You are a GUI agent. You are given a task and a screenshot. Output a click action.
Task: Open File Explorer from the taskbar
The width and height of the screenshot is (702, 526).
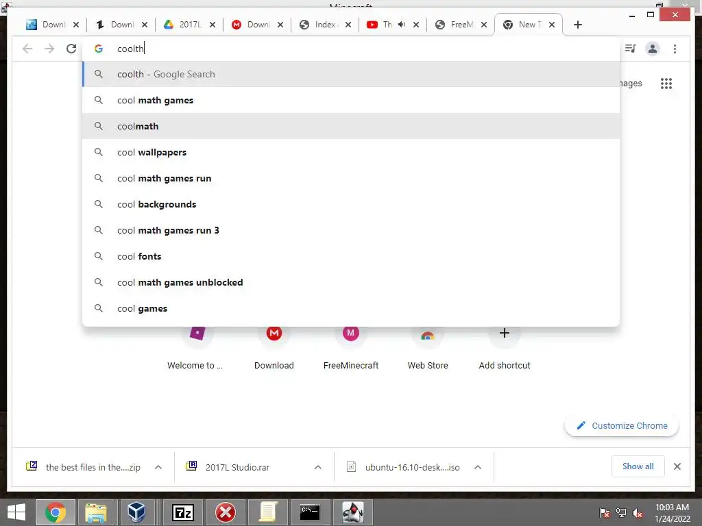click(x=96, y=512)
